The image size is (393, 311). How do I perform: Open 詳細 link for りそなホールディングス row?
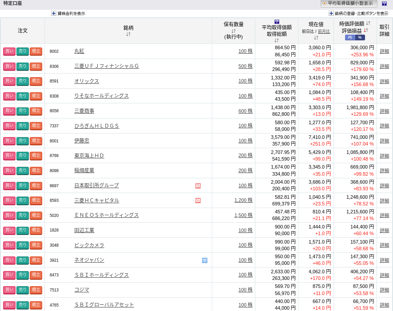click(x=385, y=96)
